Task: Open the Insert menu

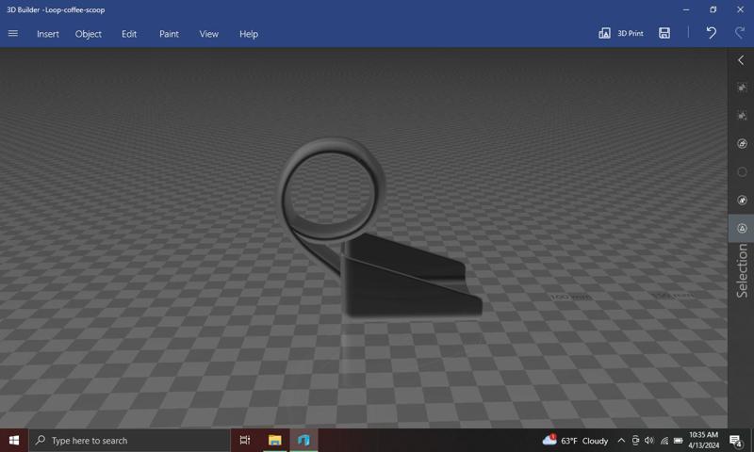Action: tap(48, 34)
